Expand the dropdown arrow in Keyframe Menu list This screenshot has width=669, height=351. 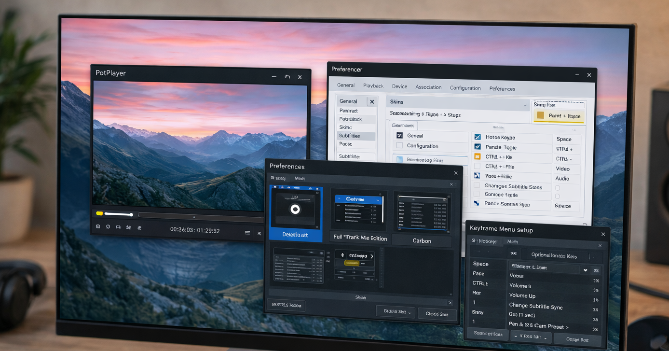click(586, 270)
